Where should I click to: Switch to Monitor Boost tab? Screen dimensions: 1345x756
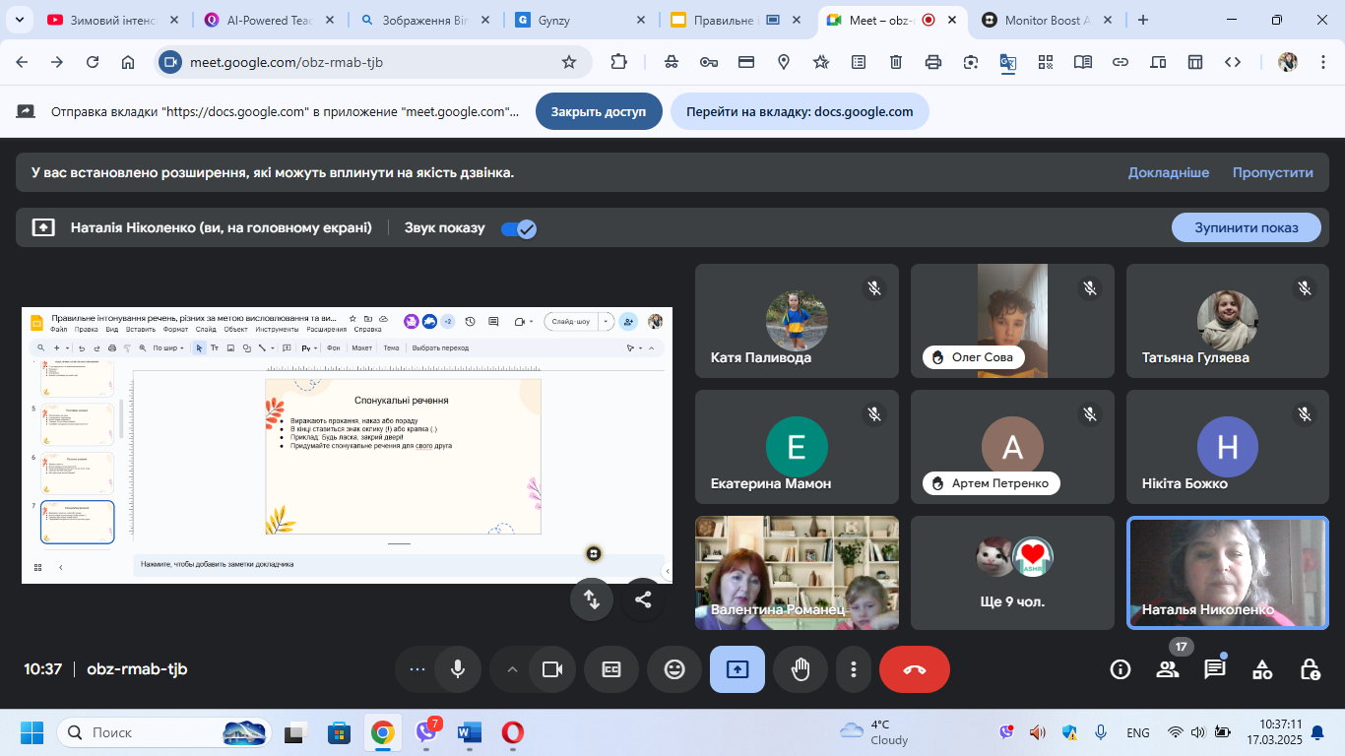(x=1046, y=20)
